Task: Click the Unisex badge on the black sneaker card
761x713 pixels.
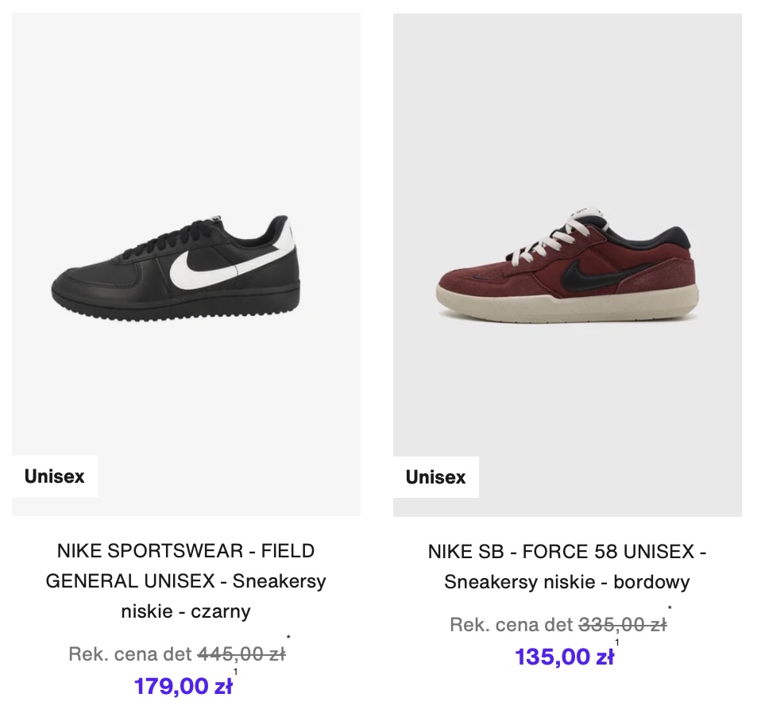Action: click(x=55, y=476)
